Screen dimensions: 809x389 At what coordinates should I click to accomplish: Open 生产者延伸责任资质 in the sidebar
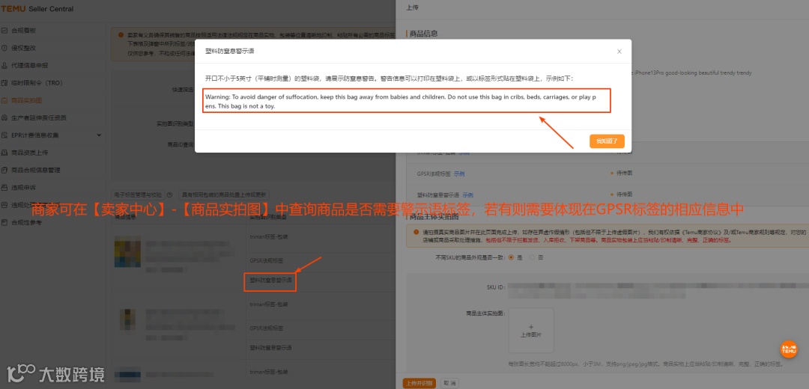point(39,117)
